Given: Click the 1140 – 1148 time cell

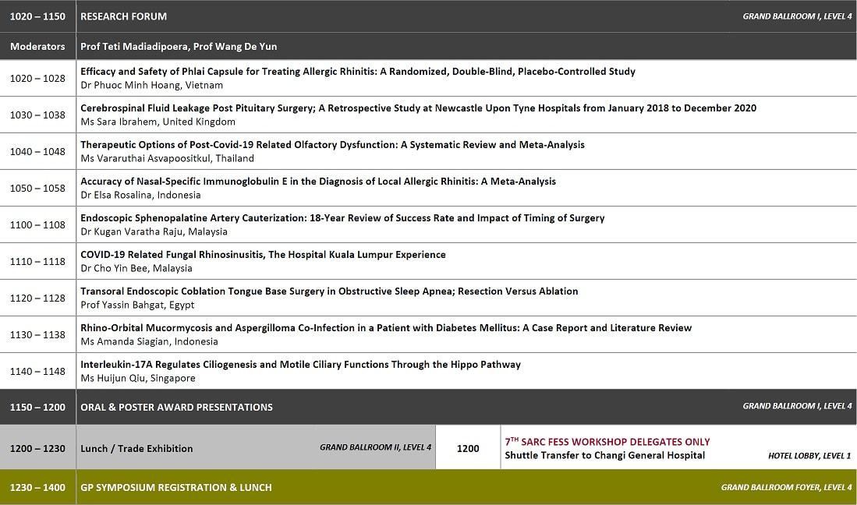Looking at the screenshot, I should tap(37, 371).
